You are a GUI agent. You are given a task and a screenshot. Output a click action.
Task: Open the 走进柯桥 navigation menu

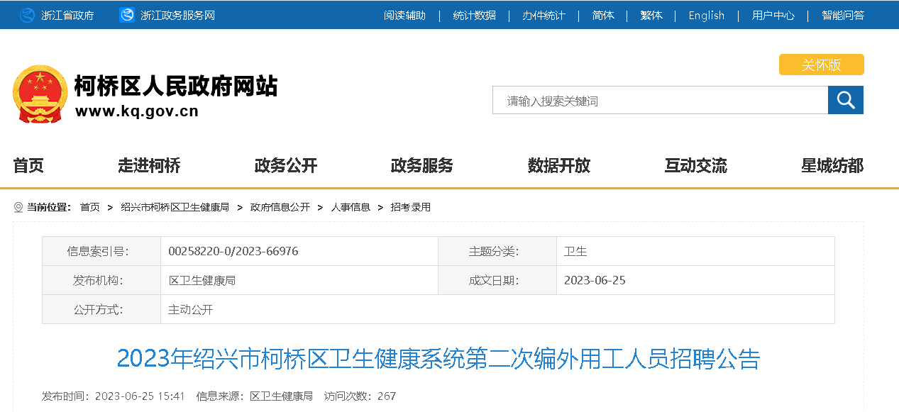[x=149, y=166]
